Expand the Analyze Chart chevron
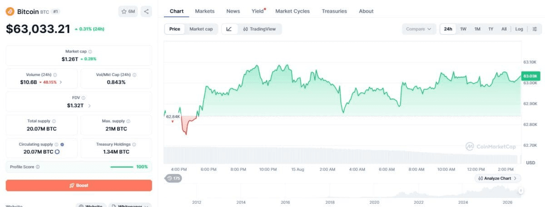 (x=515, y=178)
